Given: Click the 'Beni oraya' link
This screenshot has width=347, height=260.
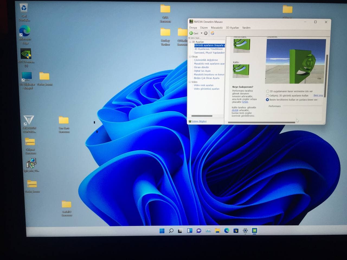Looking at the screenshot, I should 318,95.
